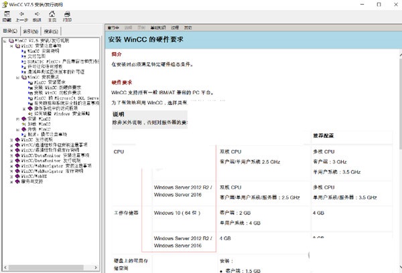402x273 pixels.
Task: Click the book icon beside 服务与支持
Action: [17, 181]
